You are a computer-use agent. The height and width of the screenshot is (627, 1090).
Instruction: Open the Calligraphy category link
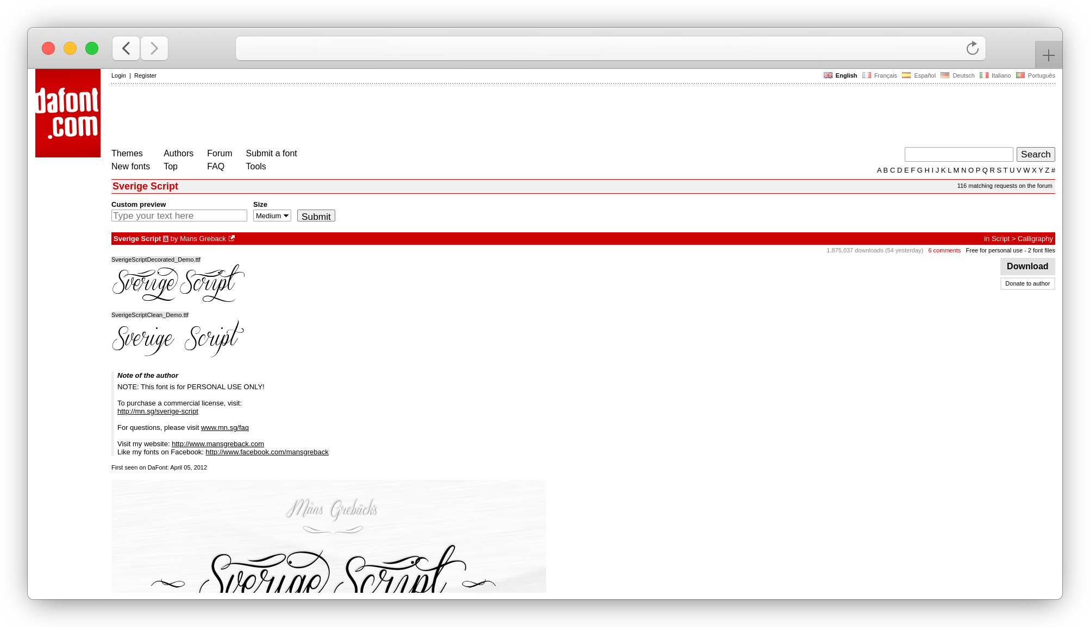(1035, 239)
